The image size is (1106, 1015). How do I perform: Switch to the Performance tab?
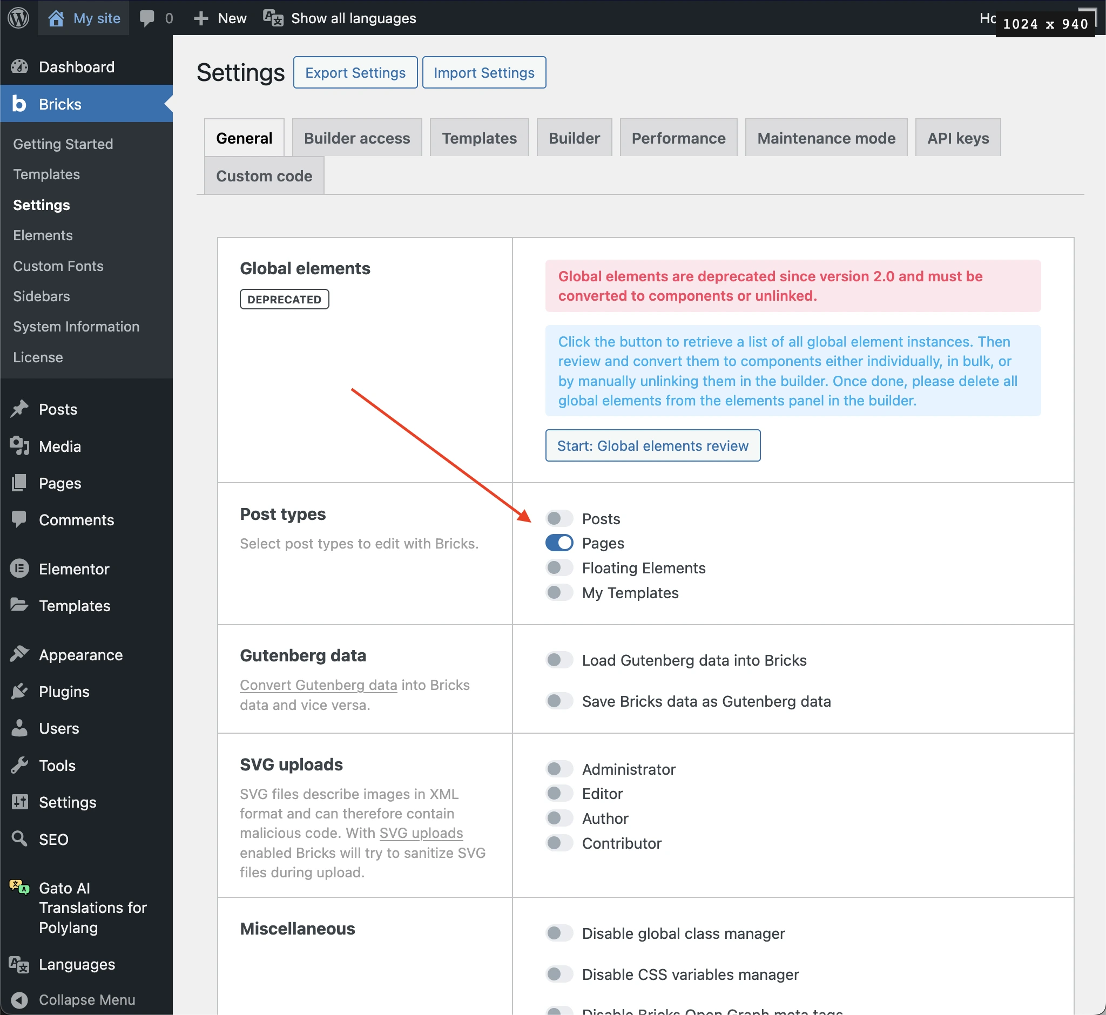coord(678,138)
